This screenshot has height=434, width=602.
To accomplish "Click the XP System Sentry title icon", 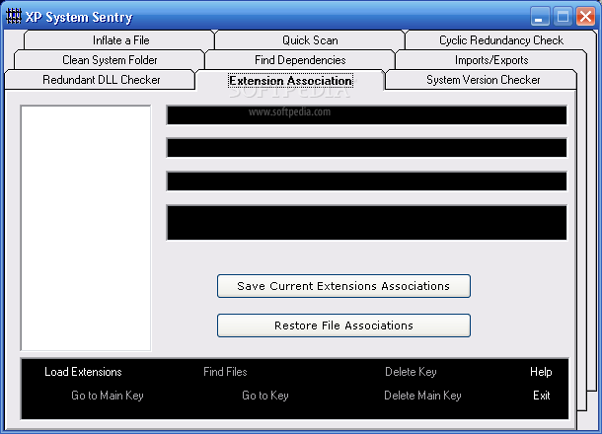I will click(14, 16).
